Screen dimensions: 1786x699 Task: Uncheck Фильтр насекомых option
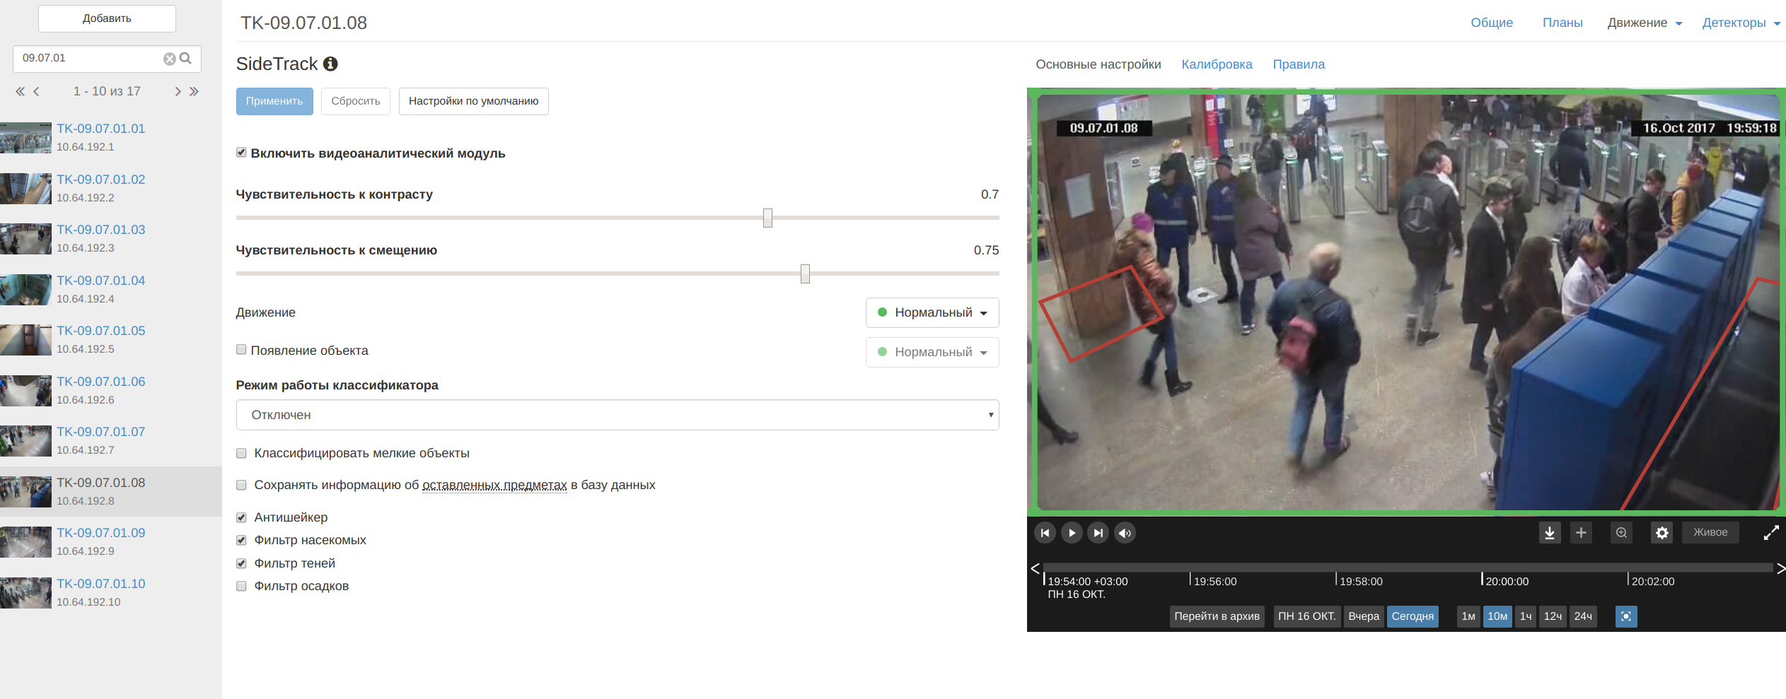(241, 540)
